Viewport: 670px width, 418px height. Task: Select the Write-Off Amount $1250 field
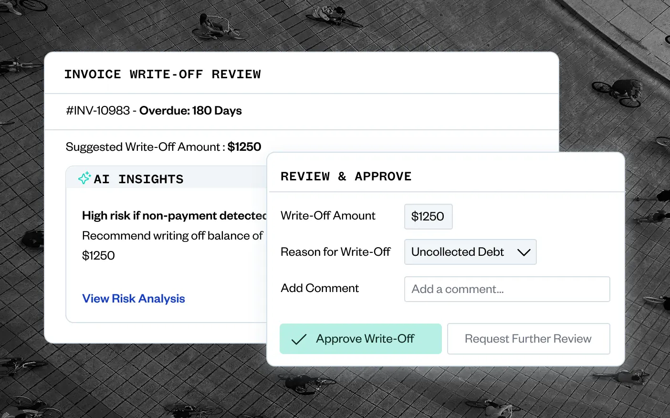point(428,217)
